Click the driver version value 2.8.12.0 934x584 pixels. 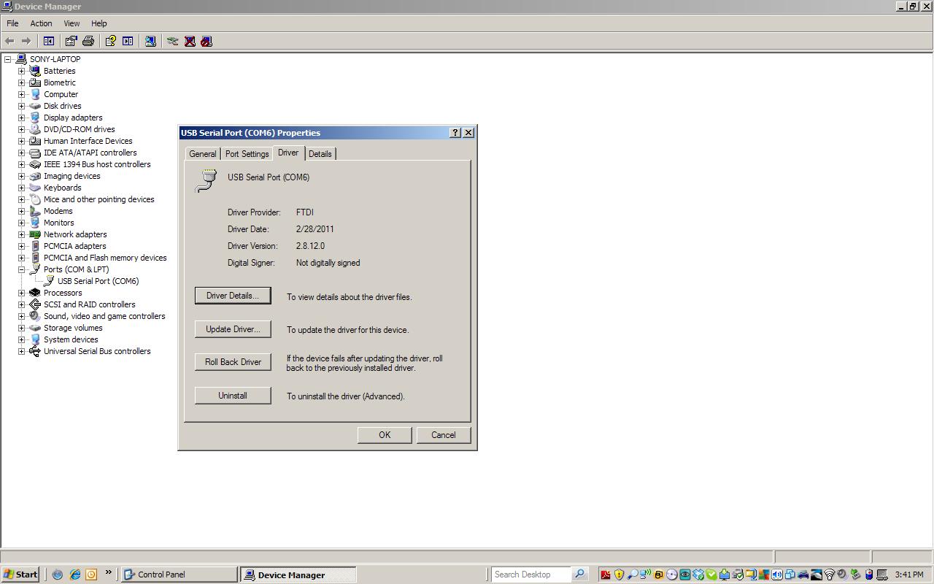[x=310, y=246]
